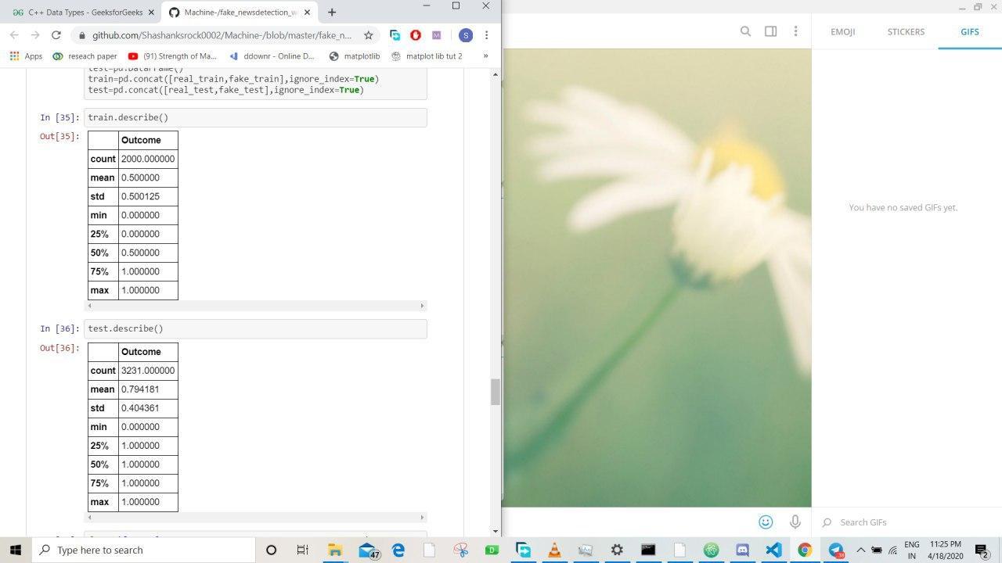The height and width of the screenshot is (563, 1002).
Task: Open the notification center icon
Action: [982, 550]
